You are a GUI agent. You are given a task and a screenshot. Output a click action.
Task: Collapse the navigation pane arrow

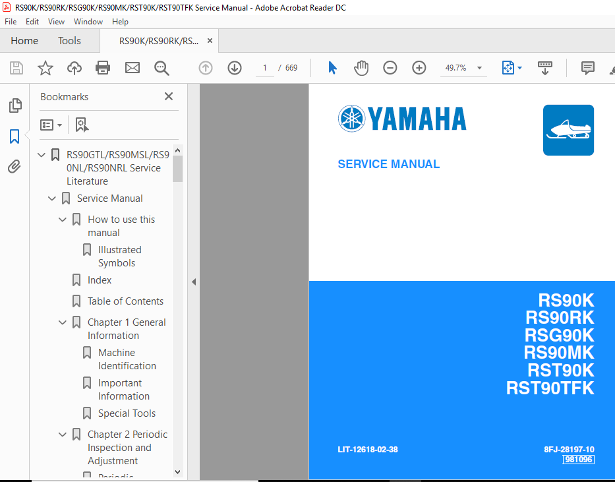194,282
